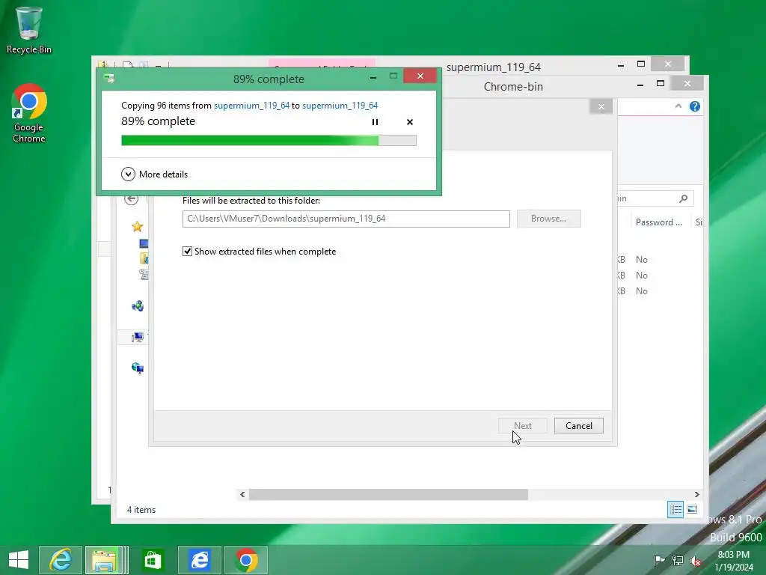The image size is (766, 575).
Task: Click the copy dialog title bar icon
Action: [109, 78]
